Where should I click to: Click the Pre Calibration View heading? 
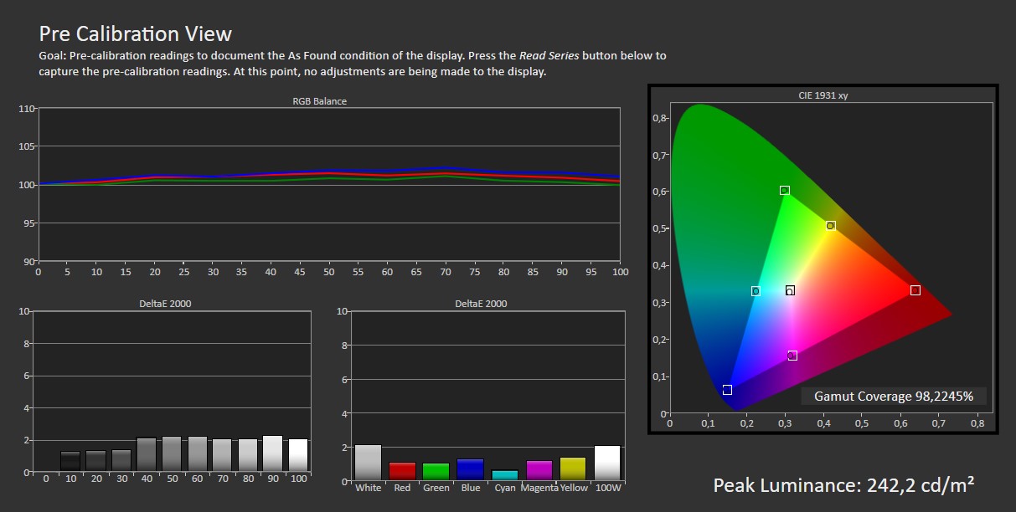(135, 33)
